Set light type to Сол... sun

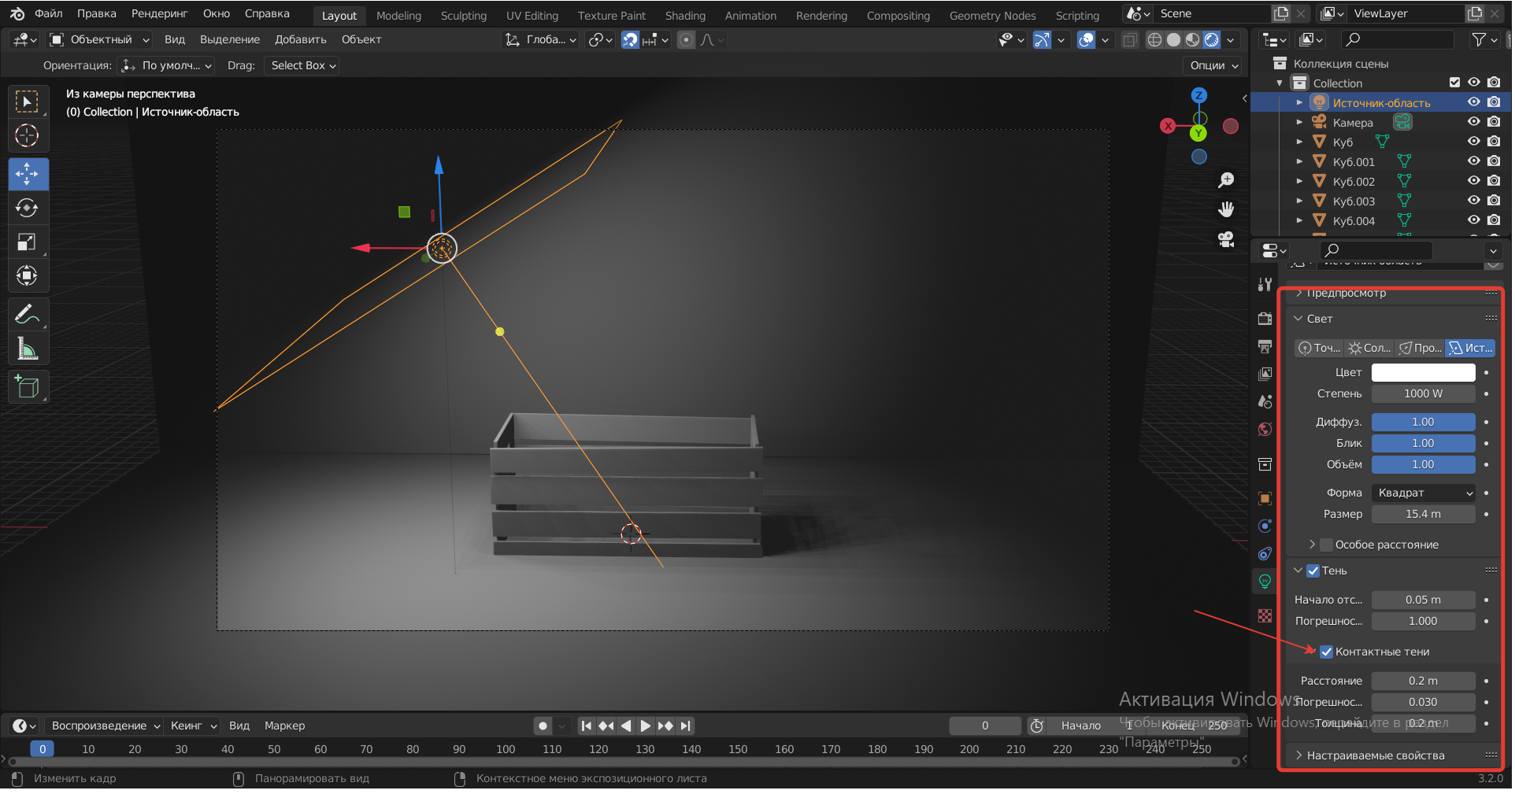[x=1369, y=348]
